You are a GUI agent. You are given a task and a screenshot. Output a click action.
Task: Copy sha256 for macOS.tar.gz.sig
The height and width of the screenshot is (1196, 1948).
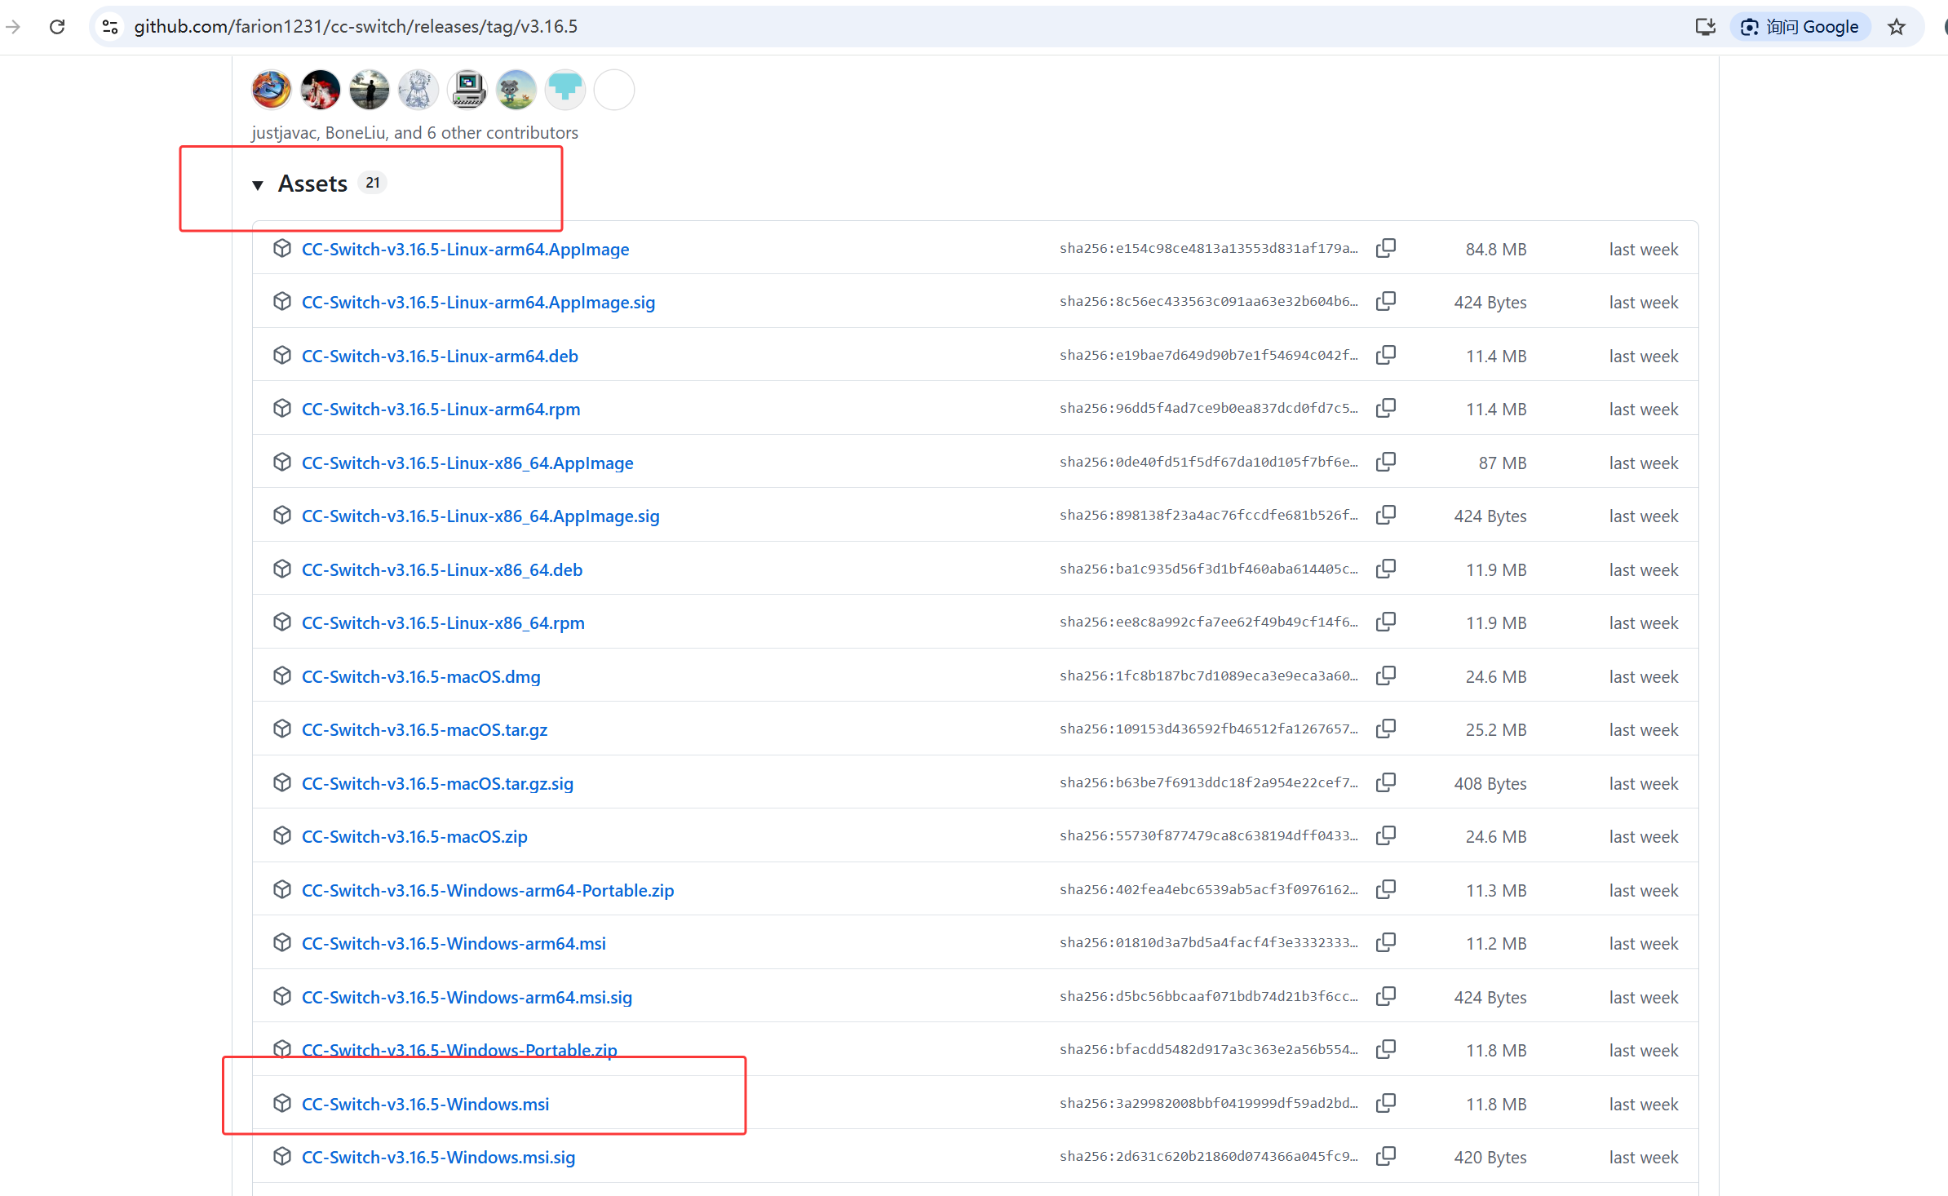(1386, 782)
